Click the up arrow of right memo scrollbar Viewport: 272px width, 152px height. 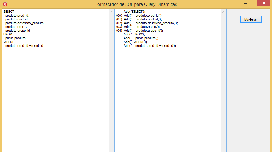[223, 12]
